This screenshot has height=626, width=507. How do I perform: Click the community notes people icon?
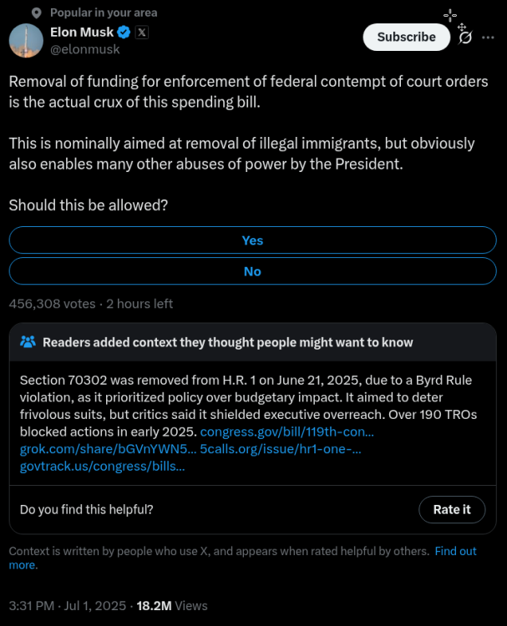(x=28, y=341)
